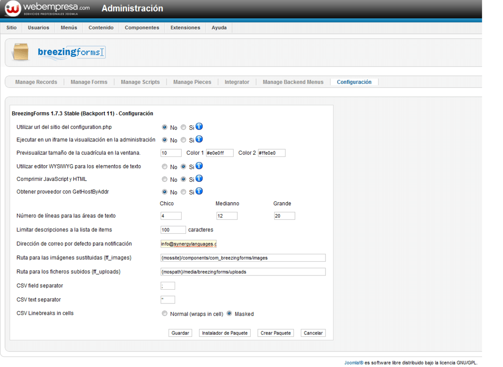This screenshot has height=367, width=503.
Task: Open info icon for Comprimir JavaScript y HTML
Action: pos(199,178)
